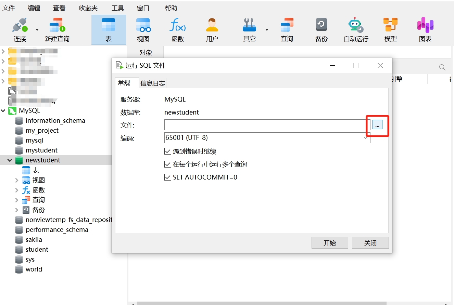Toggle 在每个运行中运行多个查询 checkbox
Image resolution: width=454 pixels, height=305 pixels.
[168, 164]
